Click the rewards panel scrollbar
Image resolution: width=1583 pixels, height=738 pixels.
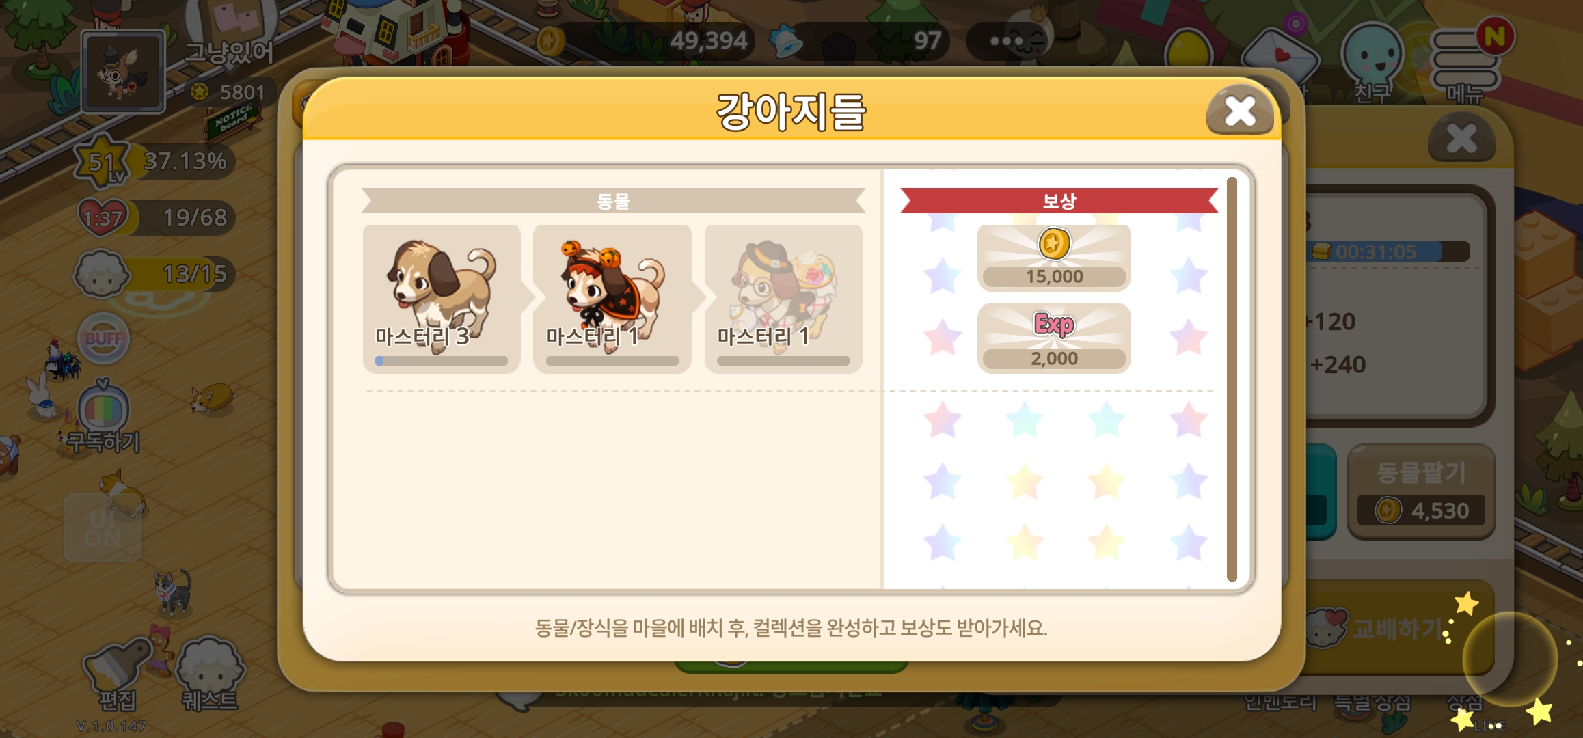(x=1232, y=379)
